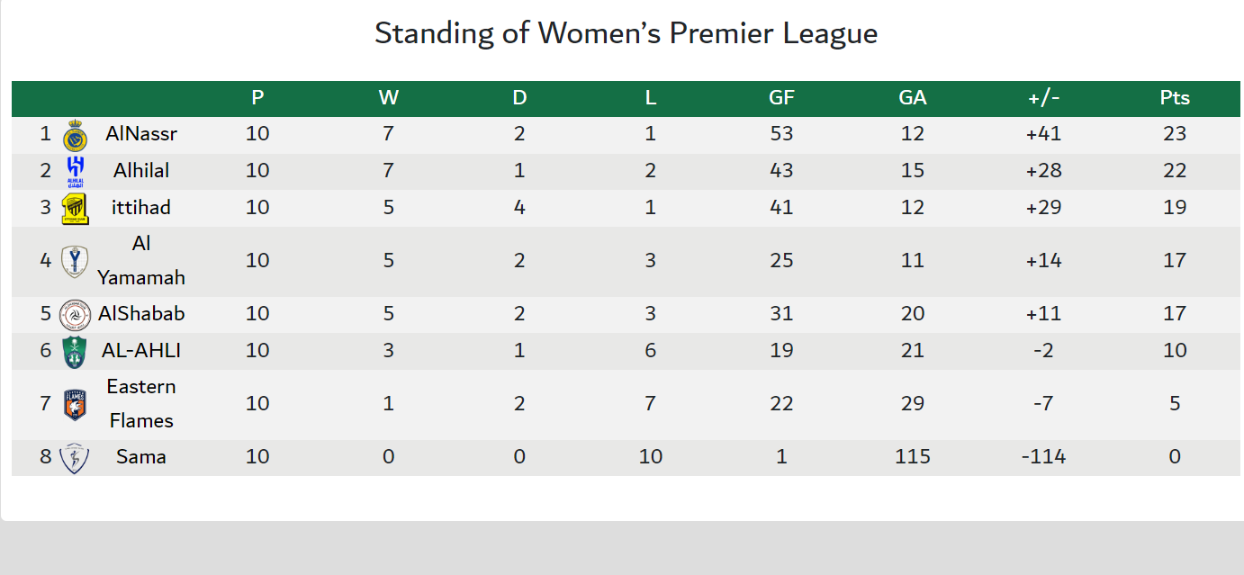Click the Pts column header
Viewport: 1244px width, 575px height.
pos(1175,98)
